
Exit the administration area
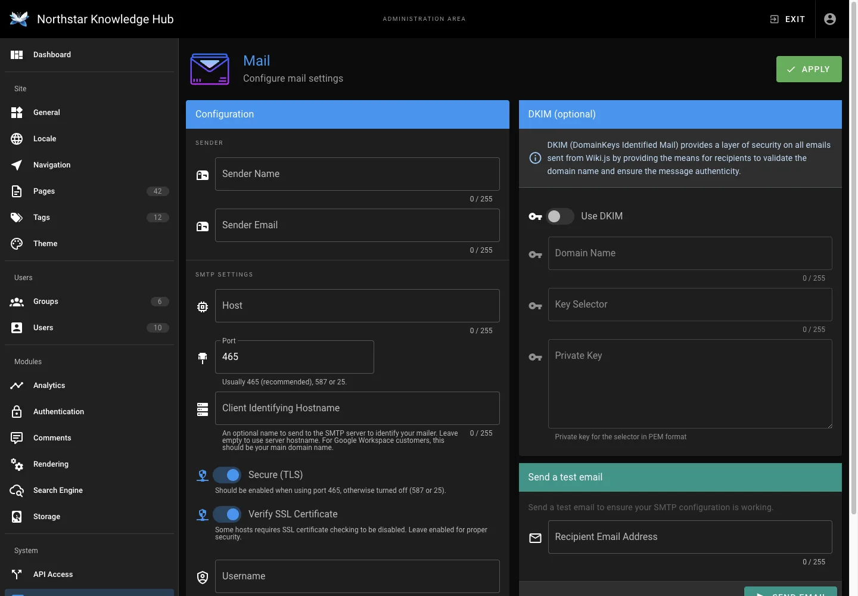click(787, 19)
